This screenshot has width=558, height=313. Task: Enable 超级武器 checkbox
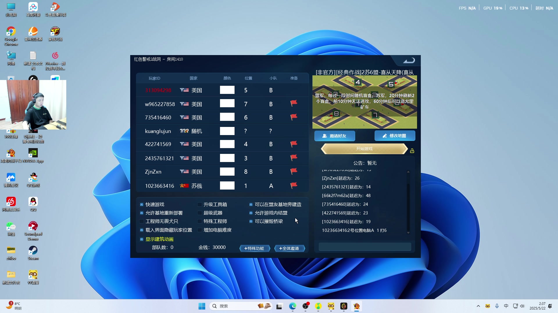(x=200, y=213)
